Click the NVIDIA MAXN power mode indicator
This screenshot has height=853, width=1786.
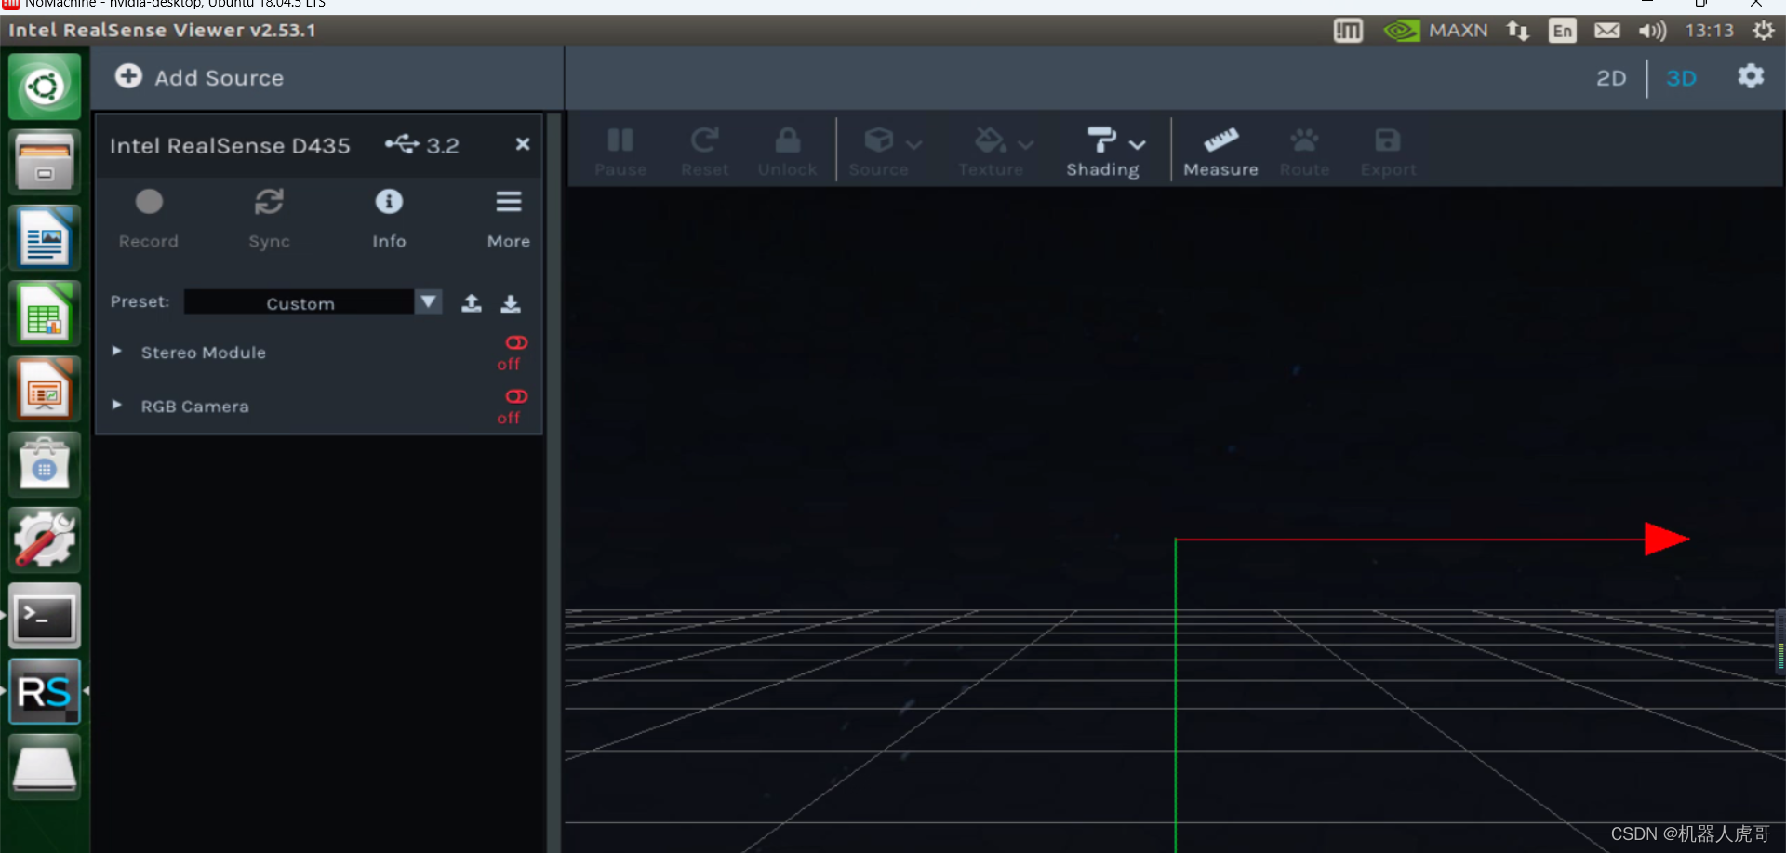pyautogui.click(x=1435, y=31)
